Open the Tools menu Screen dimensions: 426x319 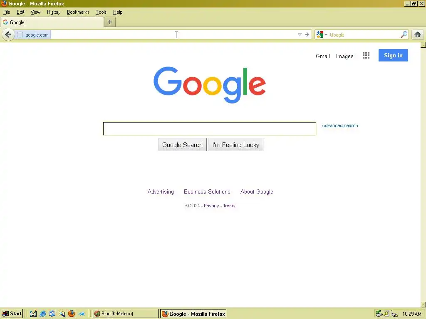point(101,12)
